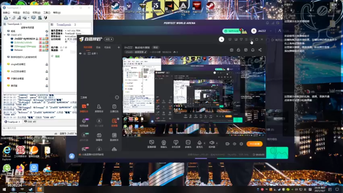
Task: Click the connect icon in TeamSpeak toolbar
Action: point(6,18)
